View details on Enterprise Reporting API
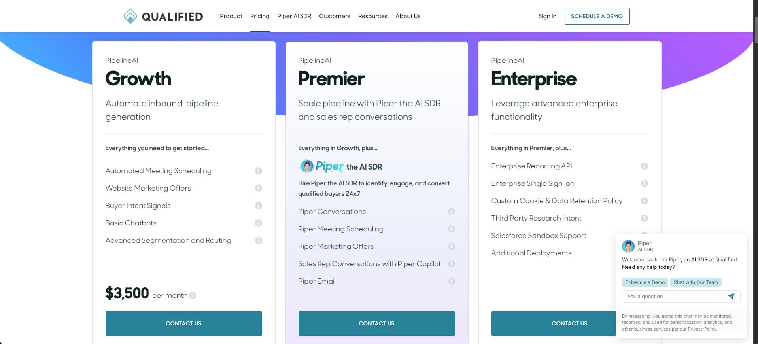The width and height of the screenshot is (758, 344). click(x=644, y=166)
